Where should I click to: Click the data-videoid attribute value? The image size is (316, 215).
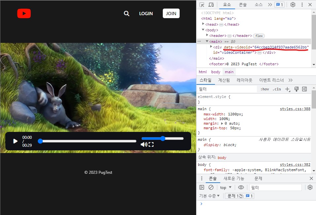coord(281,47)
